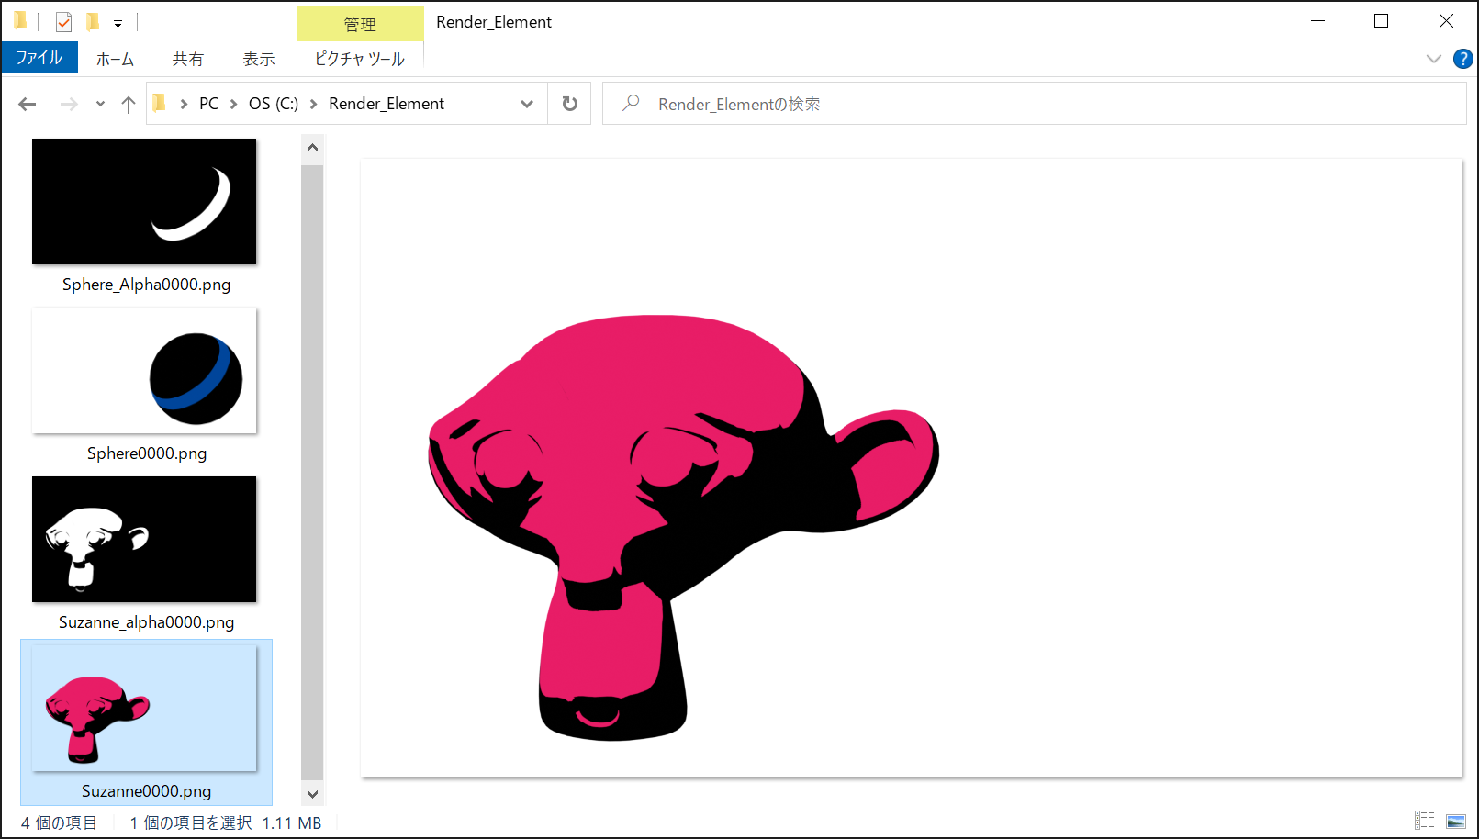Close the Render_Element window

coord(1446,21)
